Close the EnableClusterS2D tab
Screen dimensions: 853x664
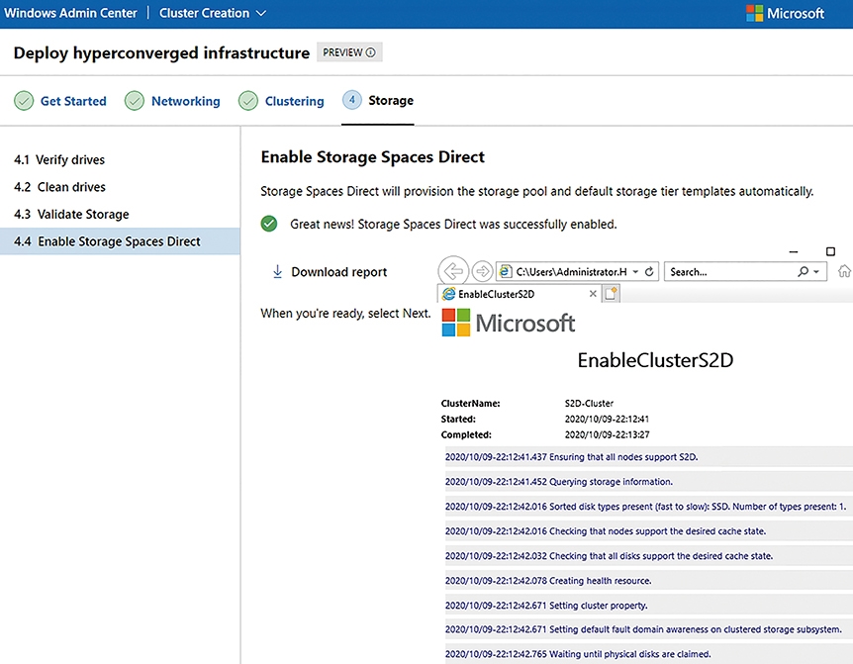(x=593, y=294)
